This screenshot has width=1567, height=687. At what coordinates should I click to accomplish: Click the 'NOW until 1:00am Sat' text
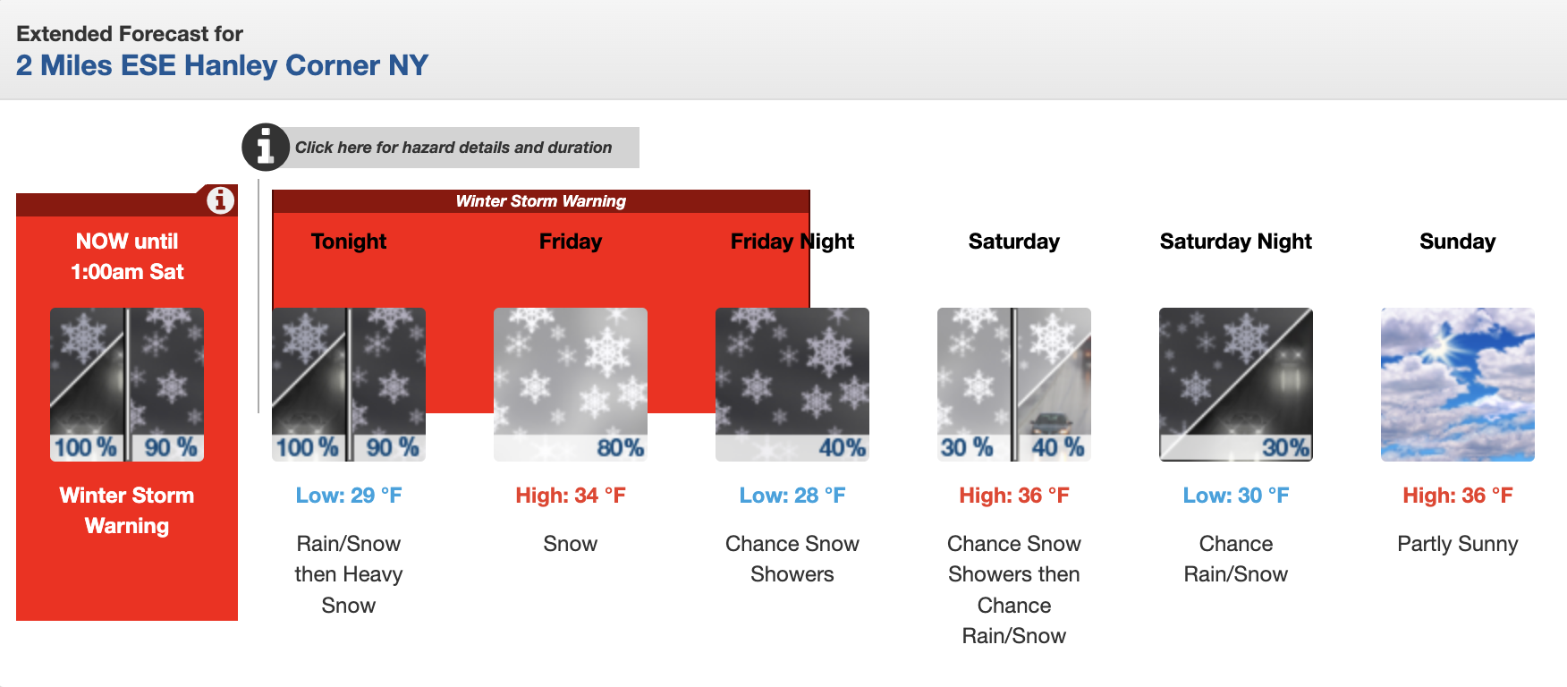[x=127, y=257]
